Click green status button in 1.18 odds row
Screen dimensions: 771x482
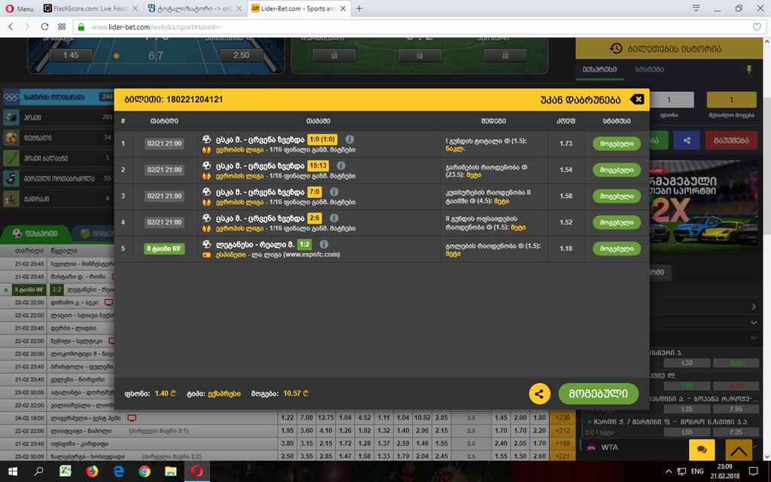[x=617, y=249]
